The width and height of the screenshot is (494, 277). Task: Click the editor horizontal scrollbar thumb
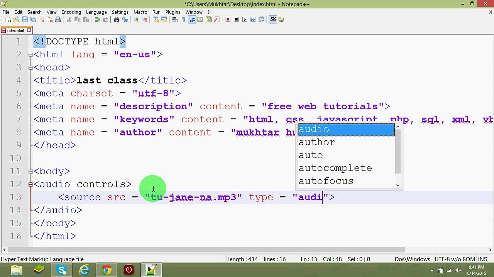tap(206, 250)
